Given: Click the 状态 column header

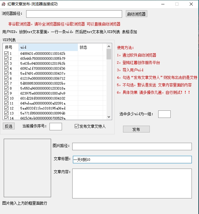Looking at the screenshot, I should coord(90,47).
